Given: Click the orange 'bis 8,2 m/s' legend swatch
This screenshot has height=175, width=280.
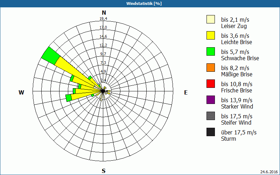Looking at the screenshot, I should pos(211,68).
